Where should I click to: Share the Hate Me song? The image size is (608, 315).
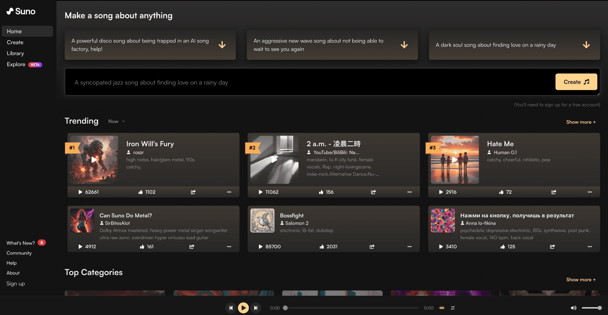click(554, 192)
